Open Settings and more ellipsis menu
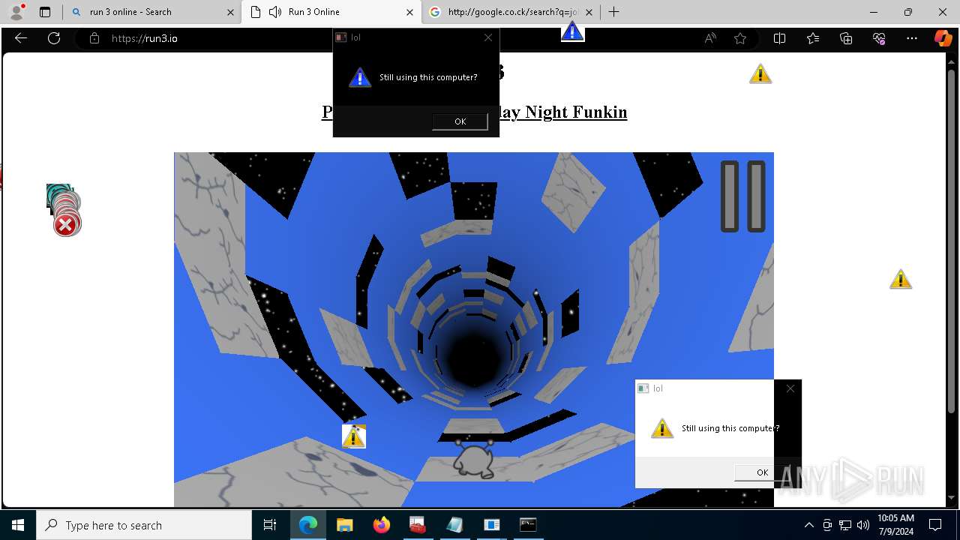Screen dimensions: 960x540 (912, 38)
